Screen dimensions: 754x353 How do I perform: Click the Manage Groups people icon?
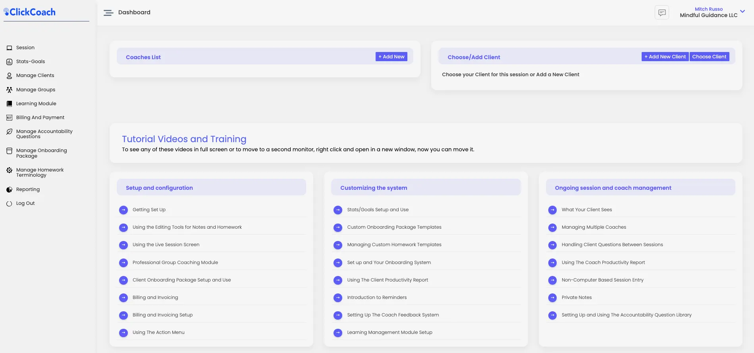(9, 90)
